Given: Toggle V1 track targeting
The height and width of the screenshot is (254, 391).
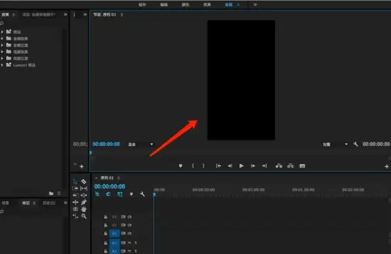Looking at the screenshot, I should 115,234.
